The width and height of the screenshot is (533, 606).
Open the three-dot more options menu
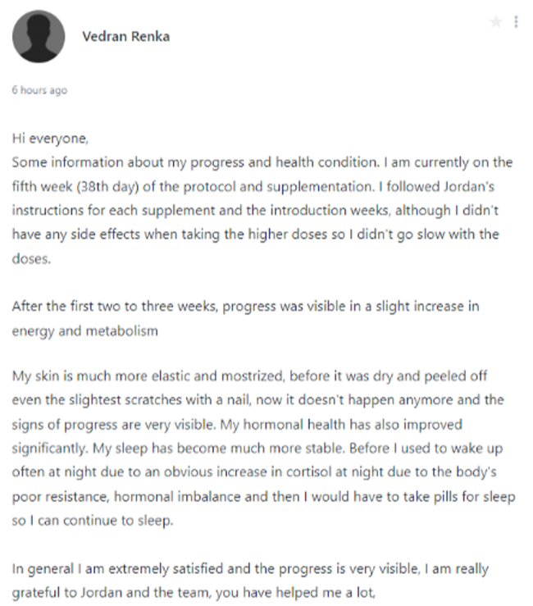point(516,21)
